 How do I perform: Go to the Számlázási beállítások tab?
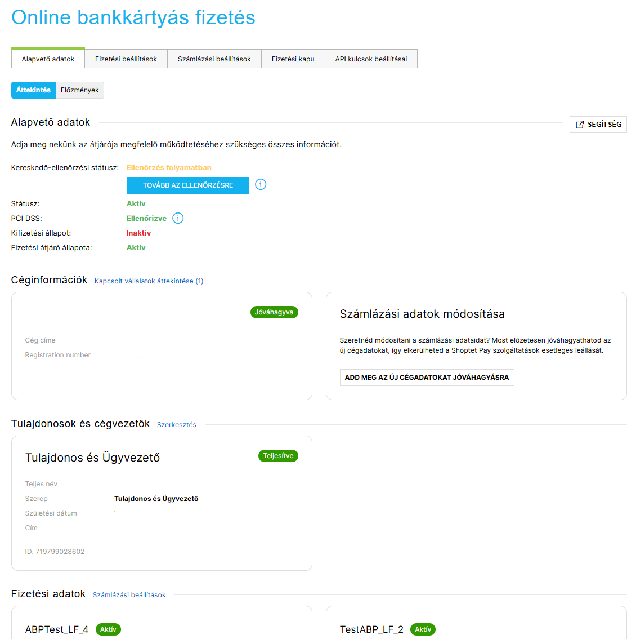point(214,59)
